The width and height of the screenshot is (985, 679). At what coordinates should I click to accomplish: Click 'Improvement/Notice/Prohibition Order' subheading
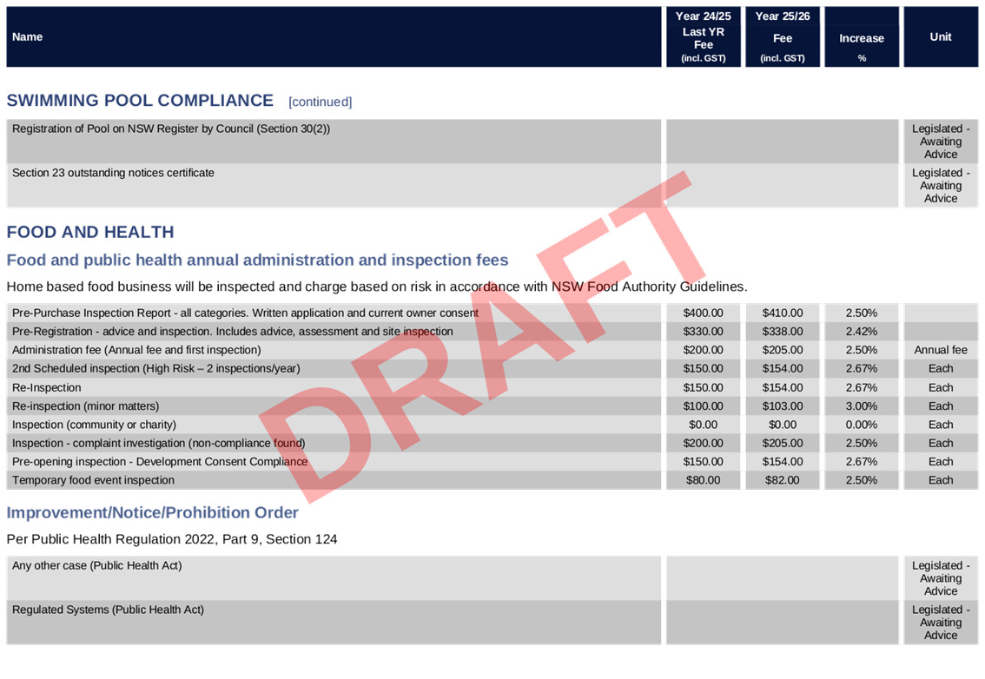[152, 512]
